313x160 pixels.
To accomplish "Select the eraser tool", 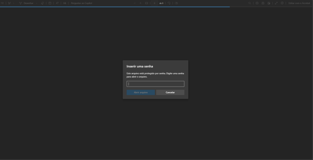I will pos(42,3).
